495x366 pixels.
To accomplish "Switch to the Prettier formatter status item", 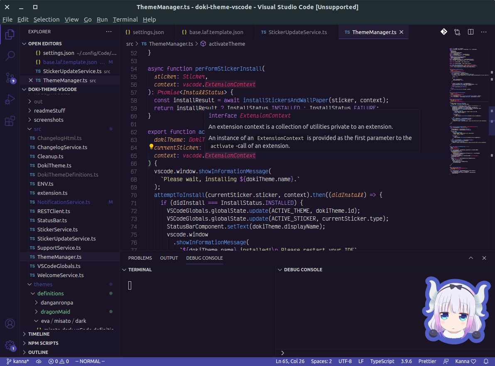I will (x=427, y=361).
